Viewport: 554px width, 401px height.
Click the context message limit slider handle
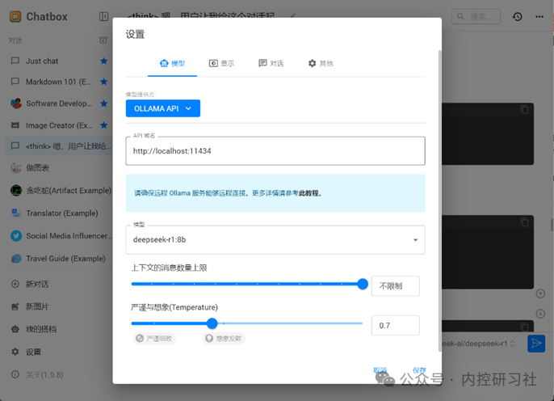point(363,284)
